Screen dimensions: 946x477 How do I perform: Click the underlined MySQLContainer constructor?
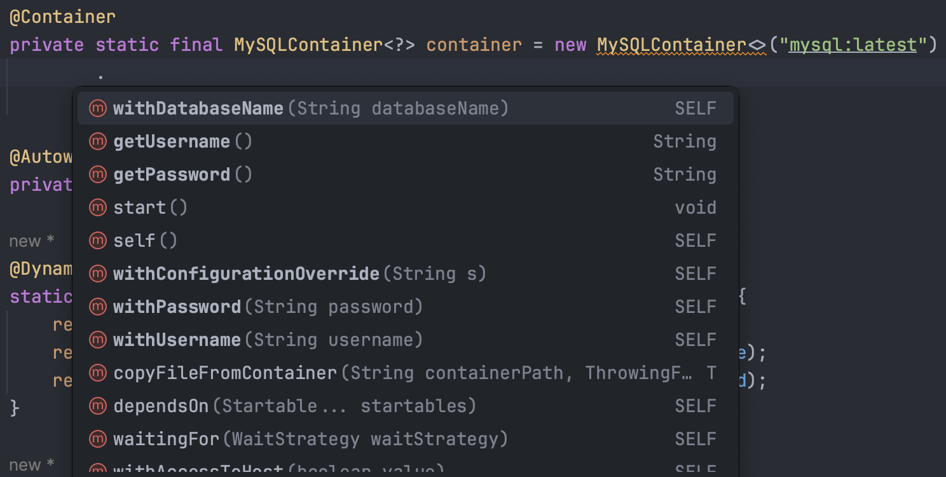tap(671, 45)
